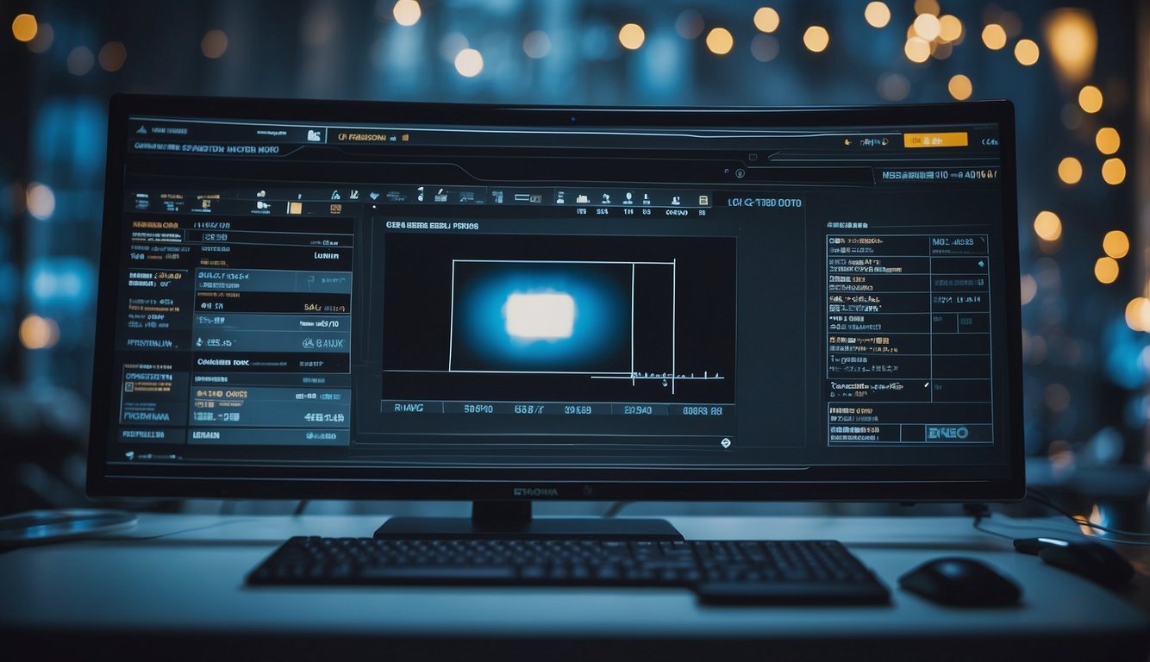The image size is (1150, 662).
Task: Expand the down-chevron icon in the toolbar
Action: (x=374, y=196)
